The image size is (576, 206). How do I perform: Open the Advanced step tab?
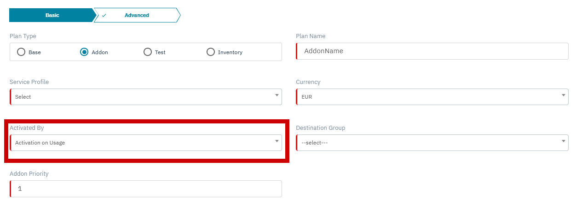pos(137,15)
